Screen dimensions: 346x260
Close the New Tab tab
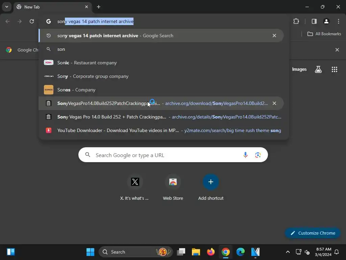tap(86, 7)
